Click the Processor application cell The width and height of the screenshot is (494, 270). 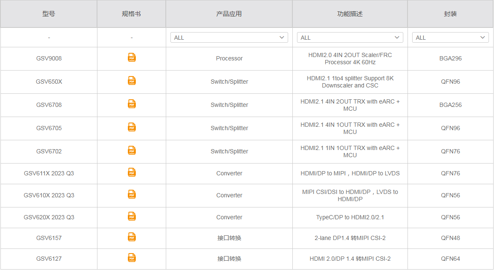229,58
